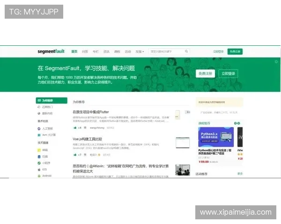This screenshot has height=224, width=281.
Task: Select 为你推荐 in the left sidebar
Action: [52, 100]
